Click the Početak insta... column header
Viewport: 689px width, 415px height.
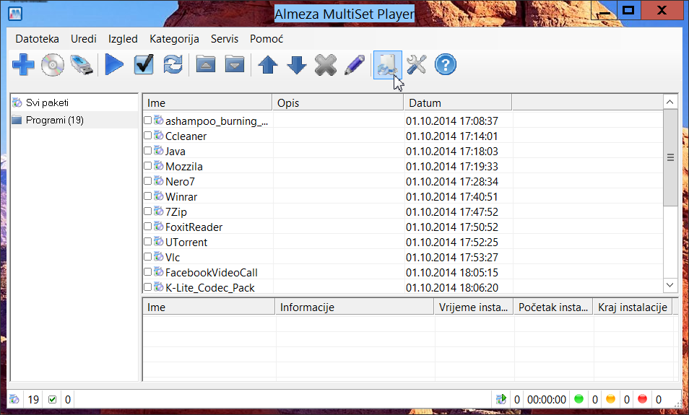pyautogui.click(x=552, y=307)
